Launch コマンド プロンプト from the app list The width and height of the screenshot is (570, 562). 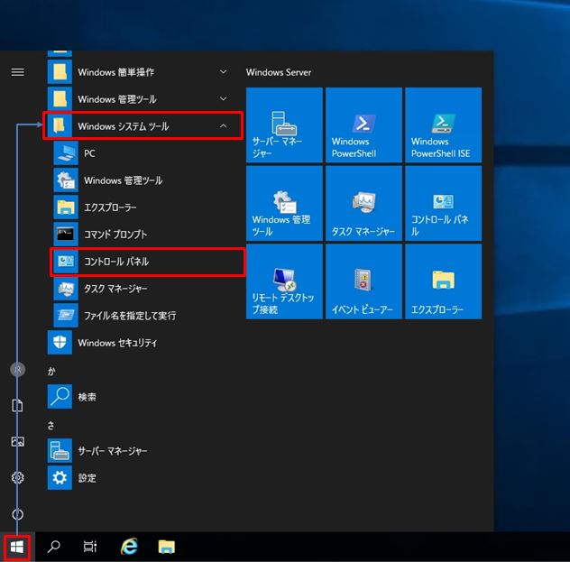145,235
